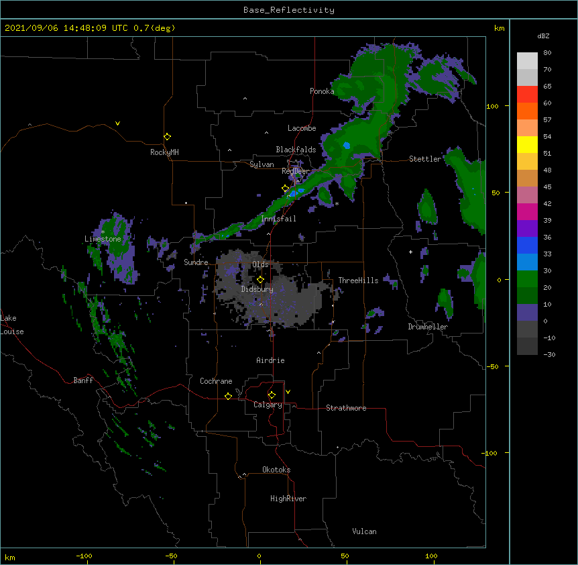Viewport: 578px width, 565px height.
Task: Click the Limestone label
Action: [x=103, y=239]
